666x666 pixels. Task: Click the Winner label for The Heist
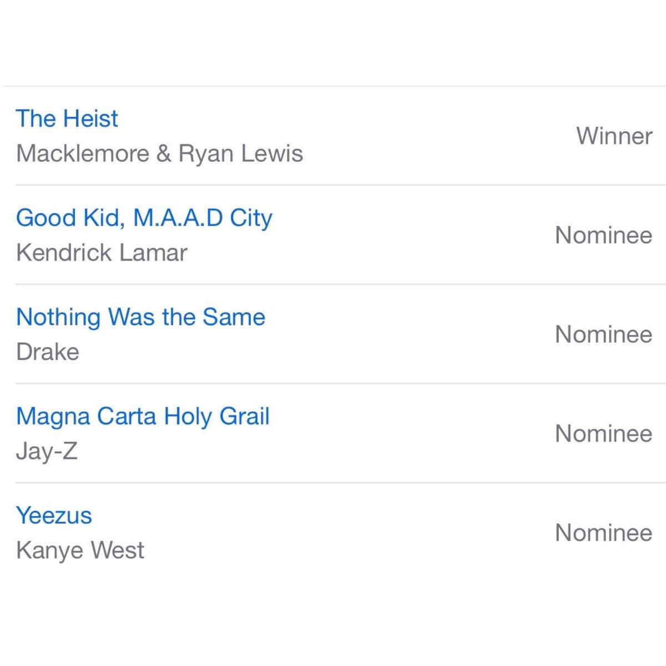614,136
